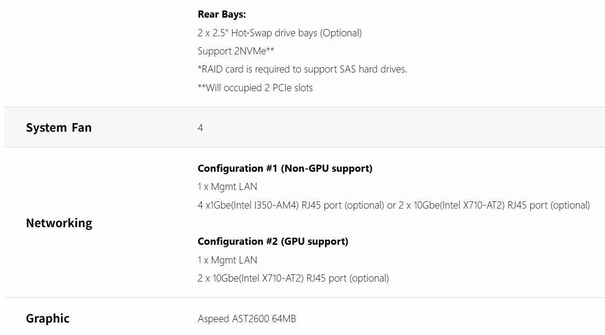Viewport: 605px width, 335px height.
Task: Click "2 x 10Gbe(Intel X710-AT2)" in Configuration #1
Action: [x=452, y=205]
